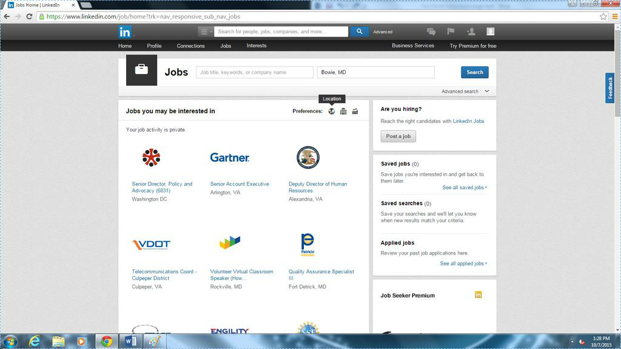Open Windows Media Player from taskbar
621x349 pixels.
[82, 341]
